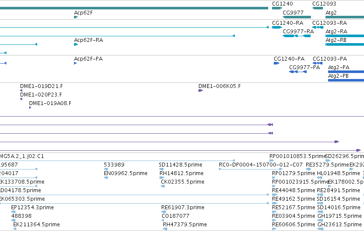Click the GH19715.5prime EST
Viewport: 364px width, 231px height.
click(x=320, y=220)
